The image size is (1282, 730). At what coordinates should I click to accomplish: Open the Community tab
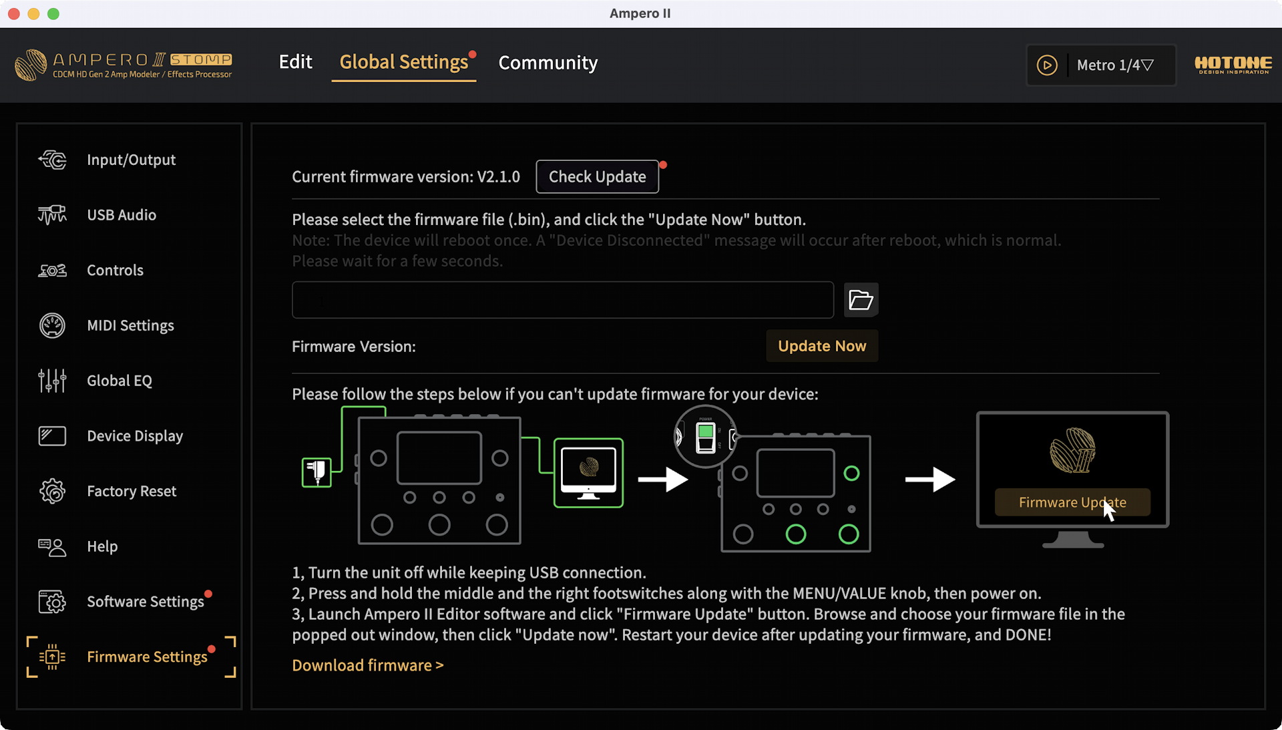(x=548, y=63)
